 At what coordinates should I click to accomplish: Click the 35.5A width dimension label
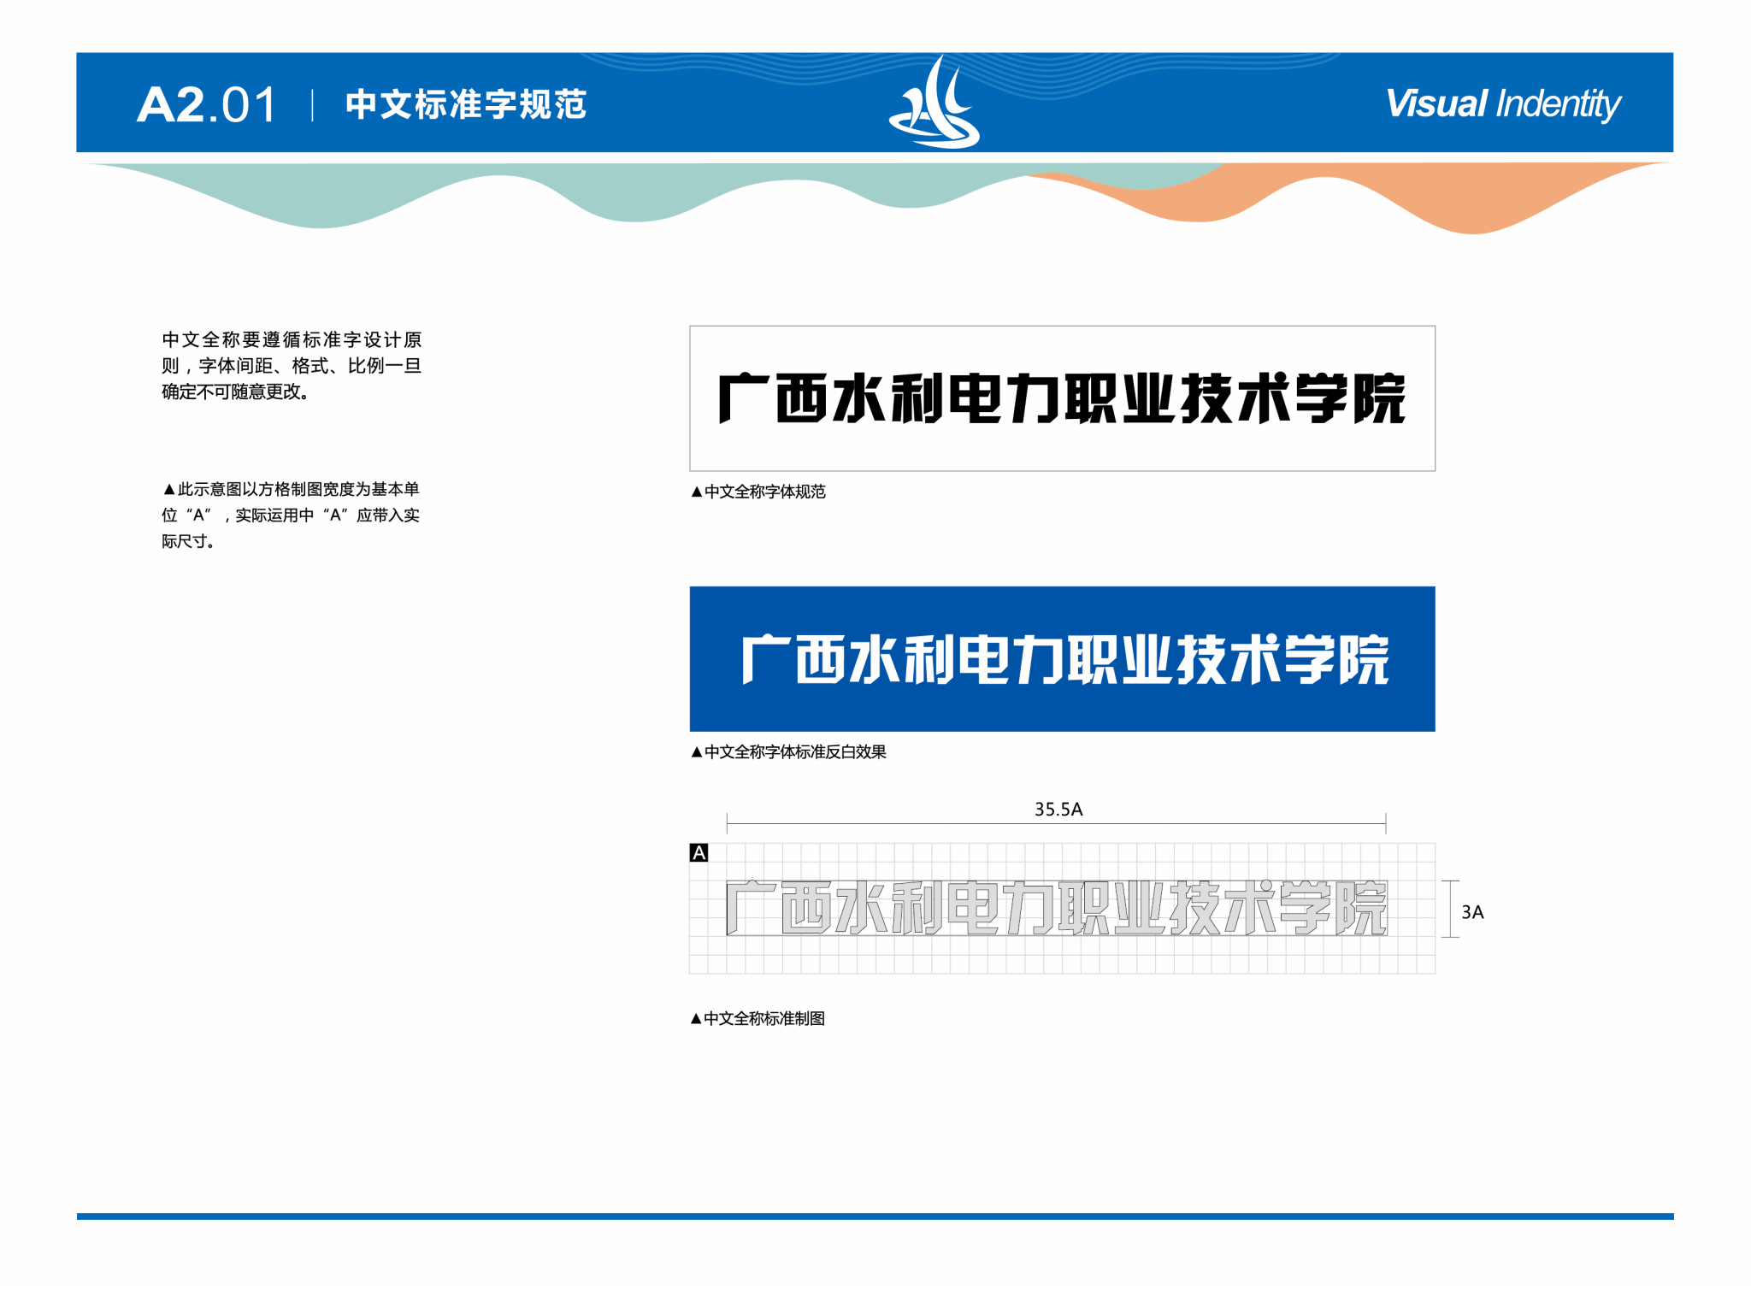[x=1058, y=809]
